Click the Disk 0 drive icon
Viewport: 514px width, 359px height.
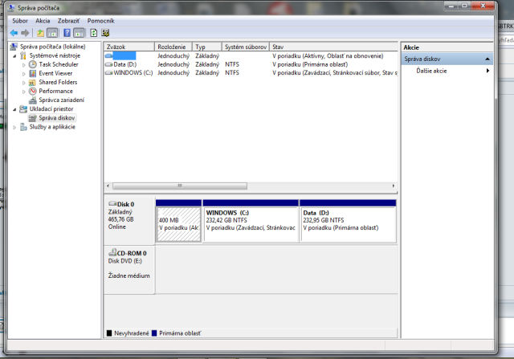(x=112, y=204)
